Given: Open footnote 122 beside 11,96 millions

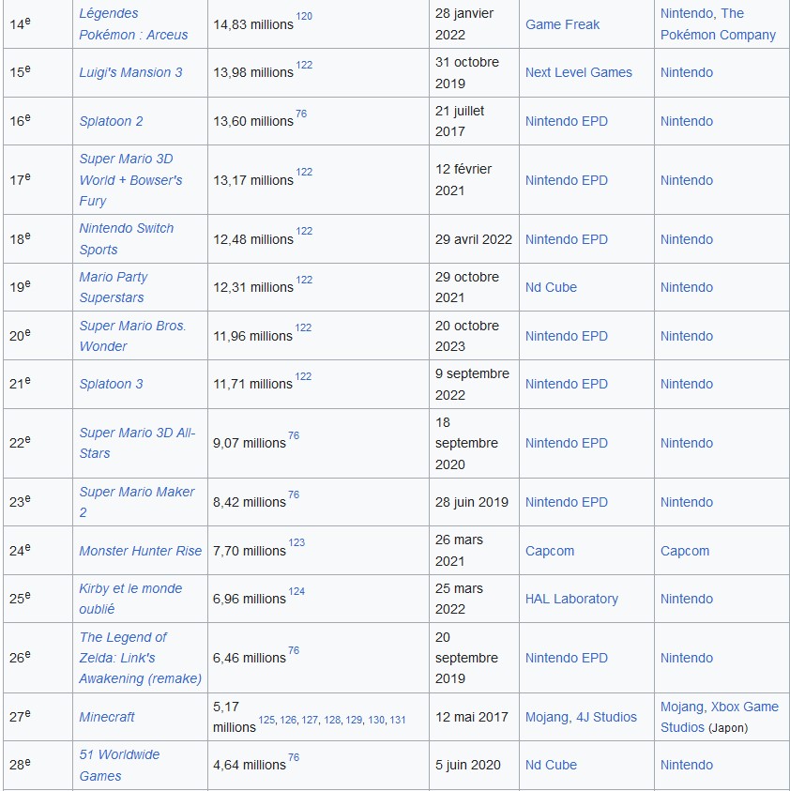Looking at the screenshot, I should 303,327.
